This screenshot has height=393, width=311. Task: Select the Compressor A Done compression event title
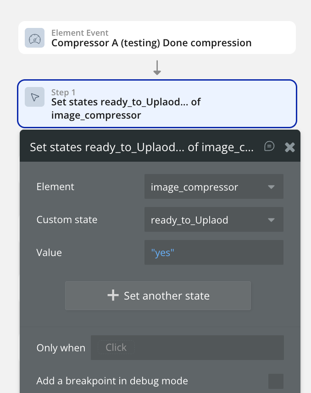(x=151, y=44)
